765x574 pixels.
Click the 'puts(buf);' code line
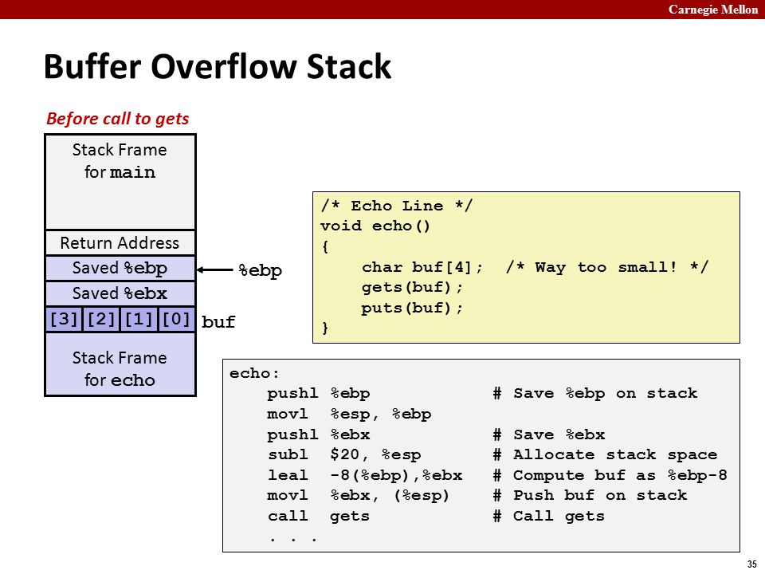tap(412, 308)
